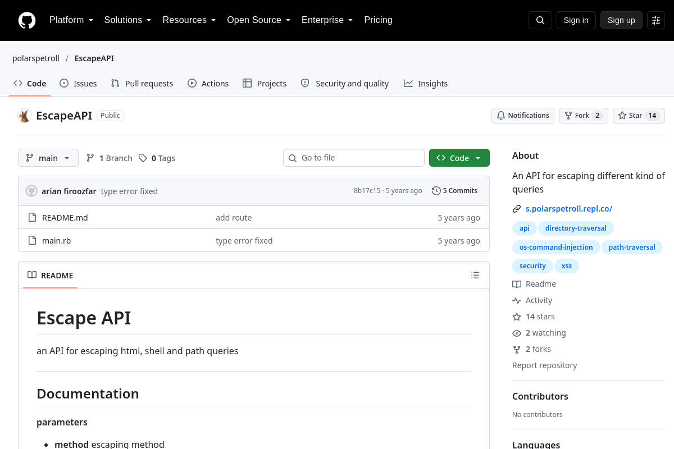Open the green Code dropdown

(x=459, y=158)
